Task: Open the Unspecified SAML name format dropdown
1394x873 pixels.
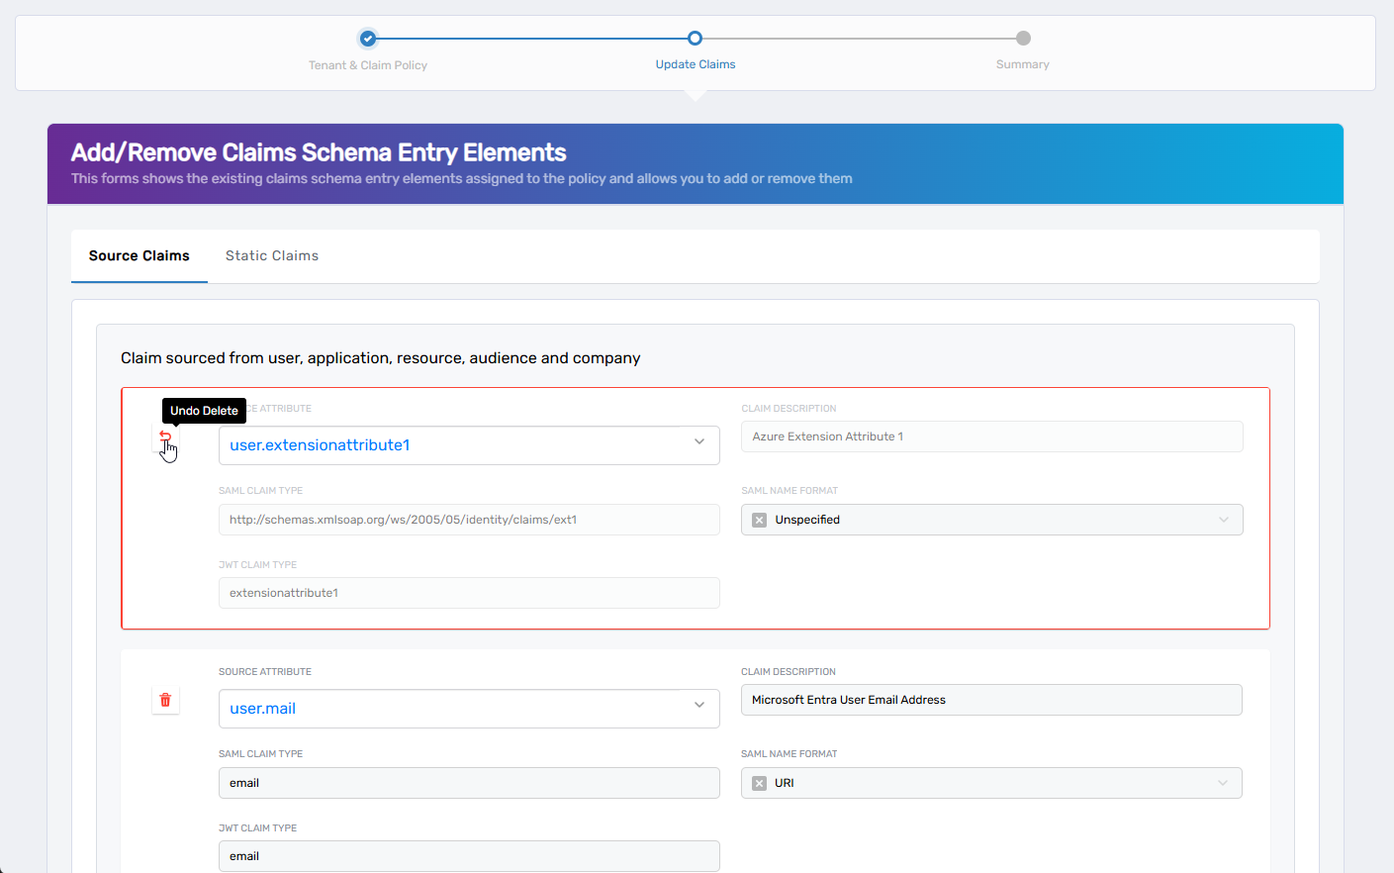Action: click(x=1223, y=520)
